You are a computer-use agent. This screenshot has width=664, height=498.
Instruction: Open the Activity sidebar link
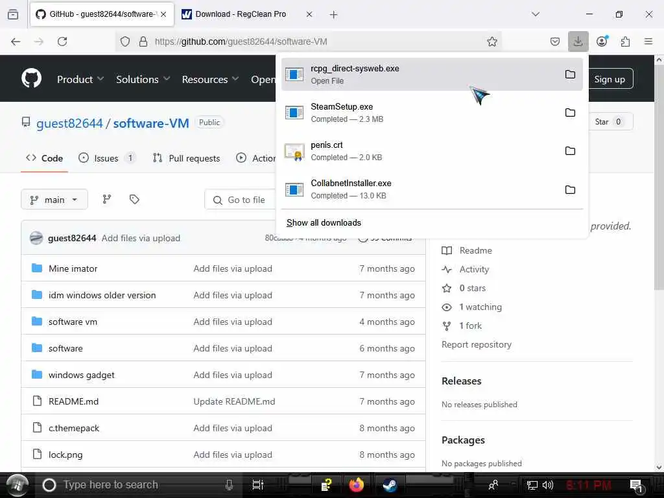pyautogui.click(x=465, y=269)
